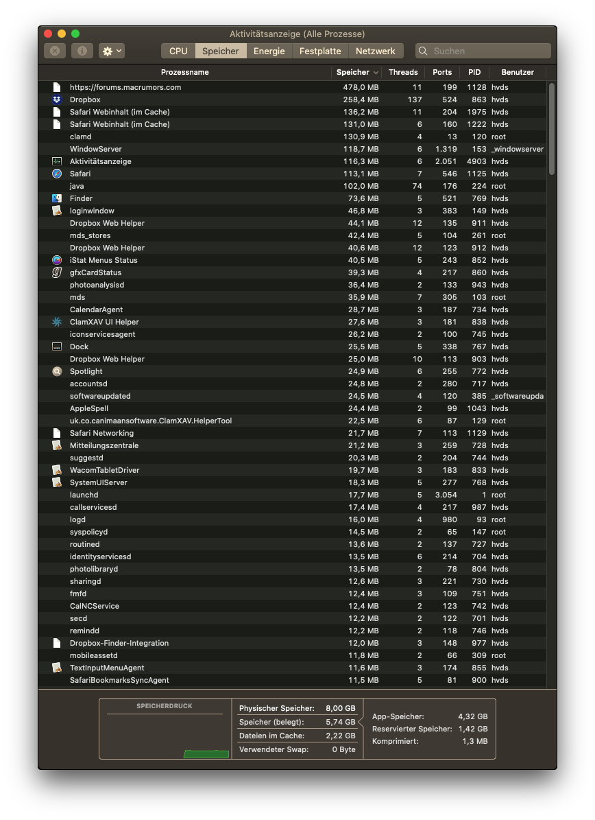Select the launchd process row
The width and height of the screenshot is (595, 820).
[x=293, y=495]
